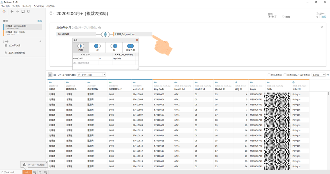Close the 結合 join dialog
Screen dimensions: 330x174
137,40
